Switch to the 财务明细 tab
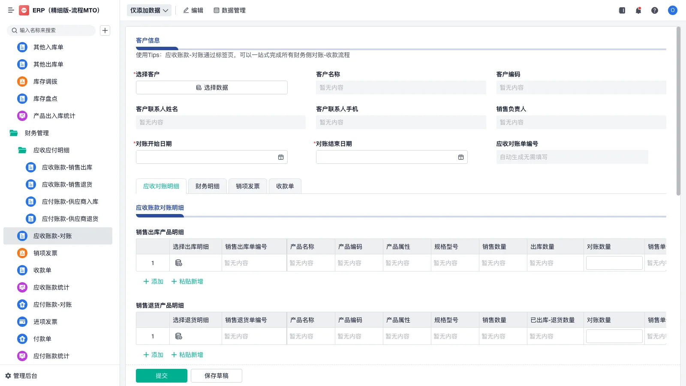Viewport: 686px width, 386px height. (x=207, y=186)
